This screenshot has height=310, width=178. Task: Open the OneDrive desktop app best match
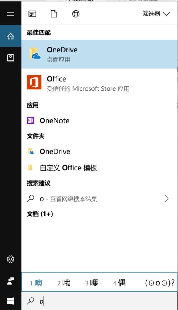[x=99, y=54]
